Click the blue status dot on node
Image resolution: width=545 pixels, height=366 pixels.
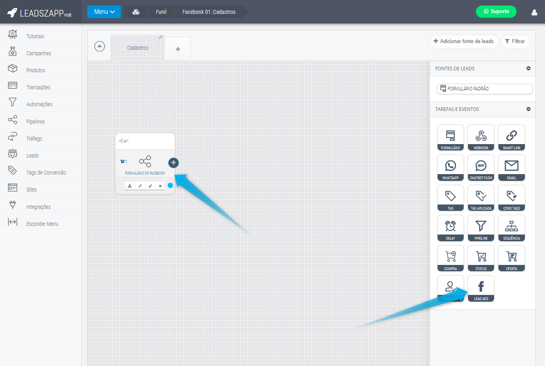click(x=170, y=186)
